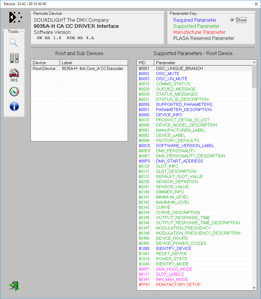
Task: Click the DMX_HOLD_MODE parameter
Action: point(174,269)
